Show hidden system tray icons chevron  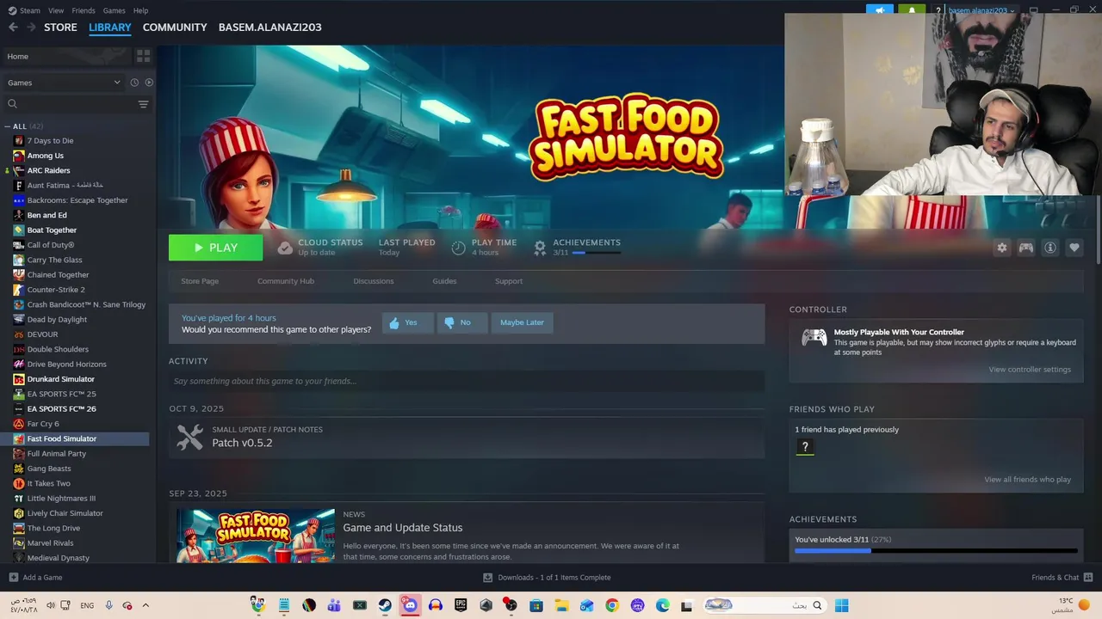coord(145,605)
